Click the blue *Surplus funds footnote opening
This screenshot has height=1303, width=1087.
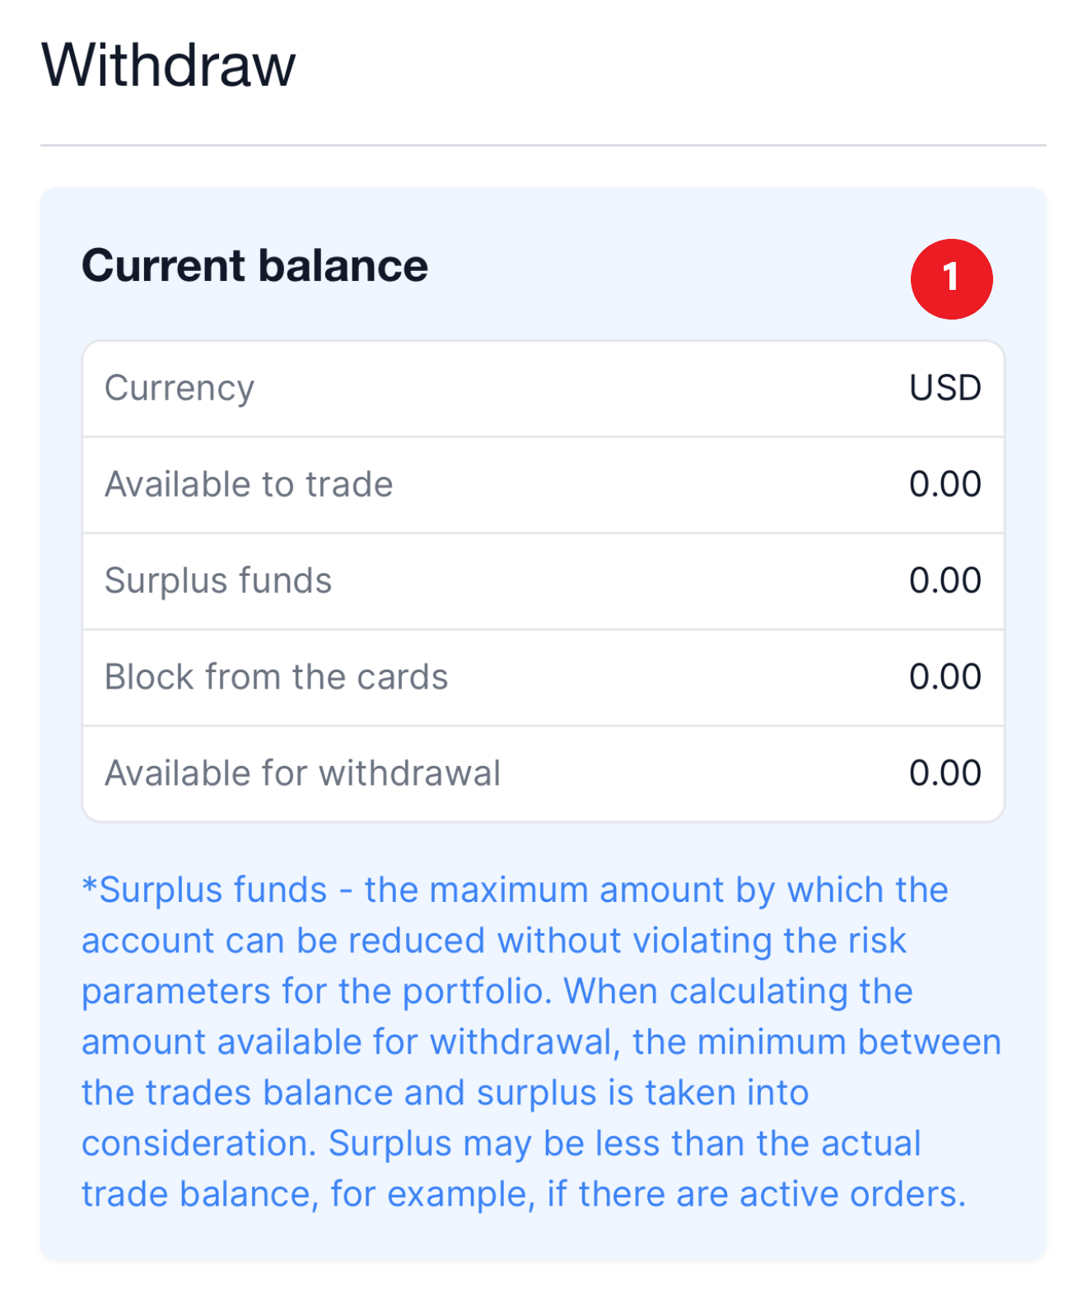click(206, 890)
